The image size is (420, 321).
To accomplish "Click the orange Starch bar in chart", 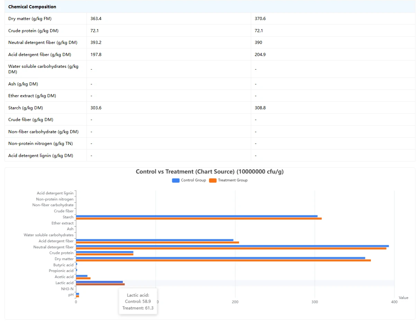I will coord(199,219).
